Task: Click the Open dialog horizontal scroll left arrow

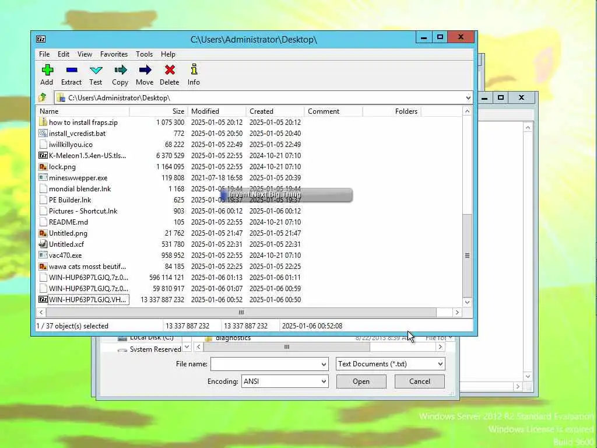Action: tap(198, 346)
